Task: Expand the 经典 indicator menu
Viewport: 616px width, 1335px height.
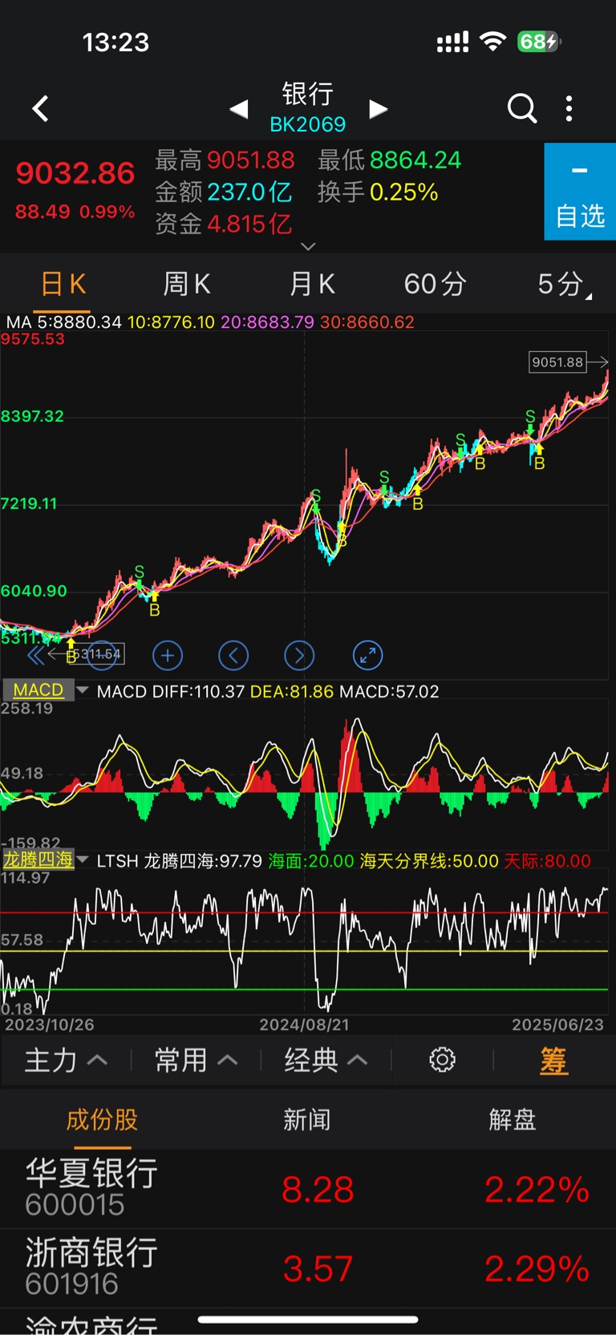Action: coord(326,1061)
